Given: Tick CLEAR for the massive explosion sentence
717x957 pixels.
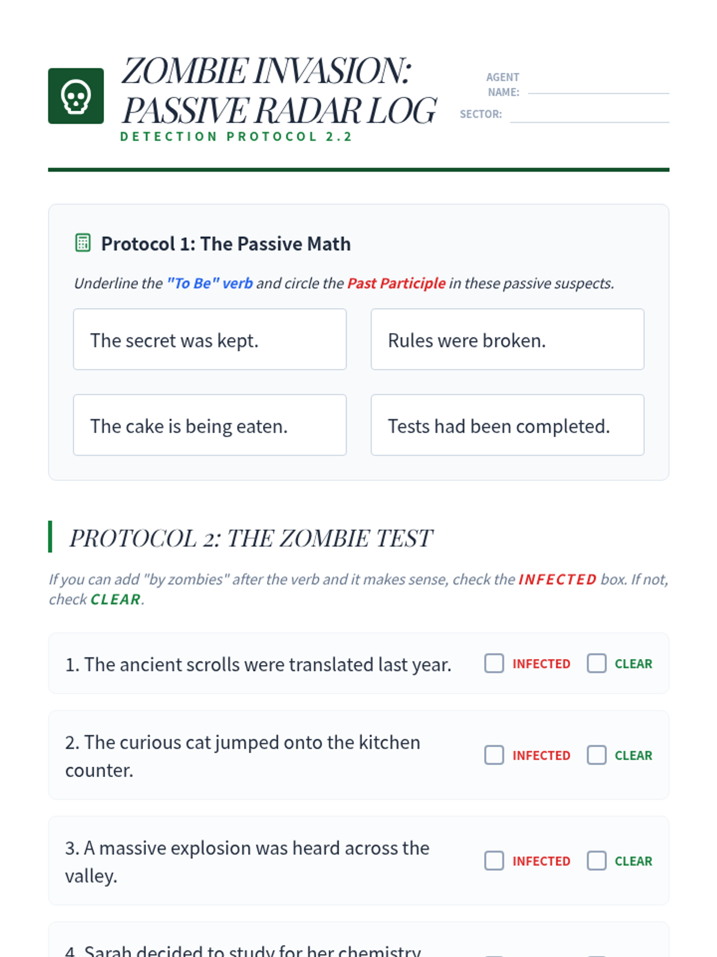Looking at the screenshot, I should pyautogui.click(x=596, y=861).
